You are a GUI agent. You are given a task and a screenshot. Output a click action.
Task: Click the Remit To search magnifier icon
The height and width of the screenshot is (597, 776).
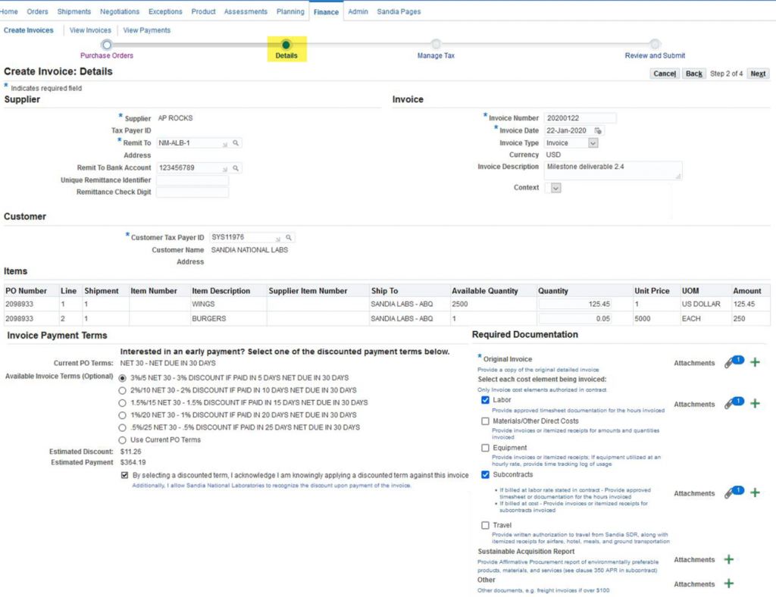point(236,143)
